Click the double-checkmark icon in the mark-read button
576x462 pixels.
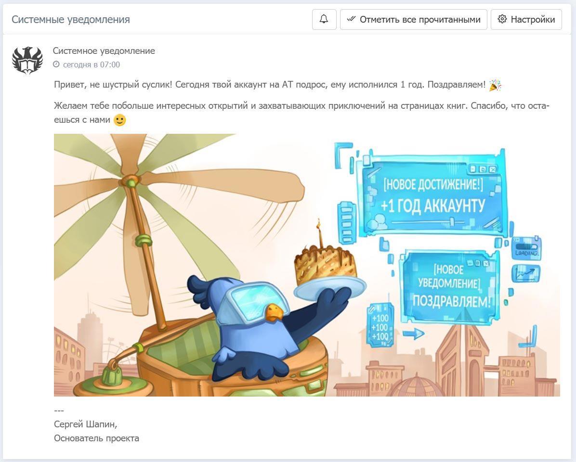click(351, 19)
